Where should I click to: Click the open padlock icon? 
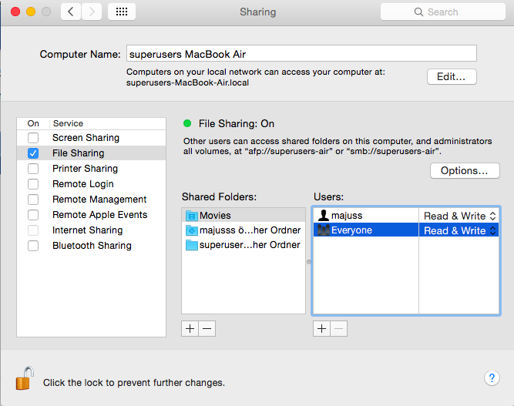(25, 378)
